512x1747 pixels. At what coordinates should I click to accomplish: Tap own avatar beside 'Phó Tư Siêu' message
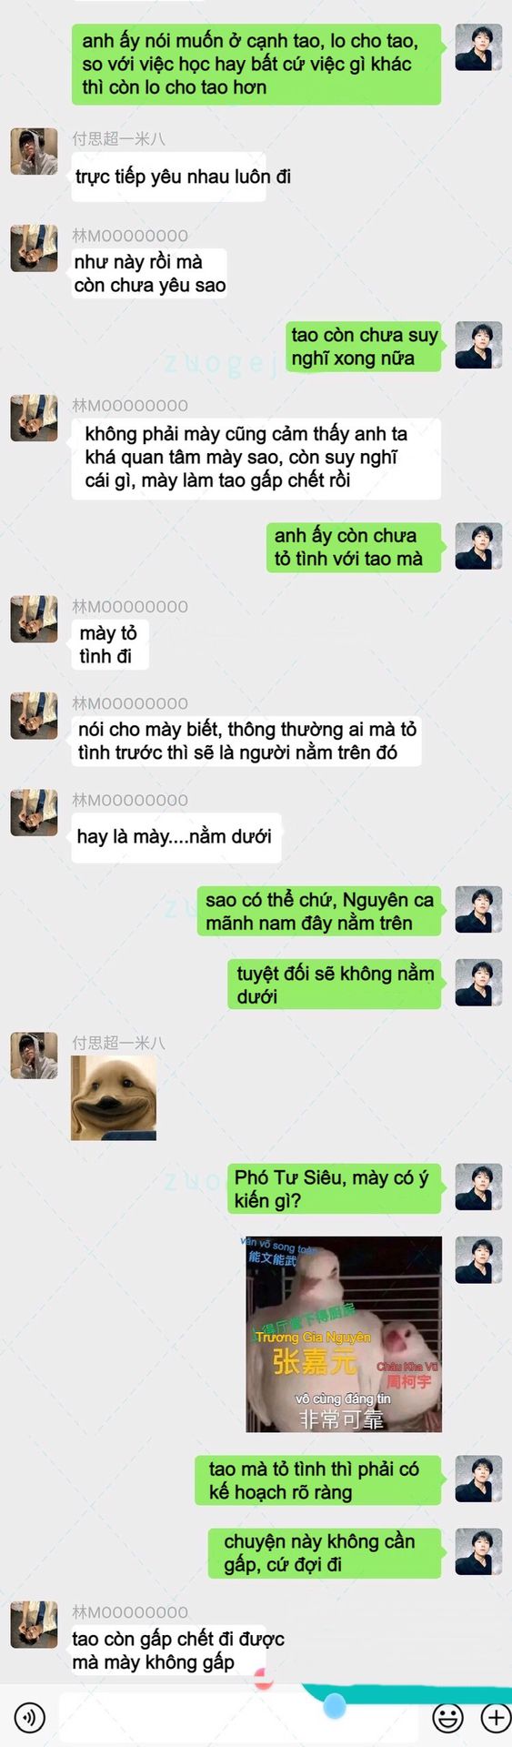coord(478,1187)
